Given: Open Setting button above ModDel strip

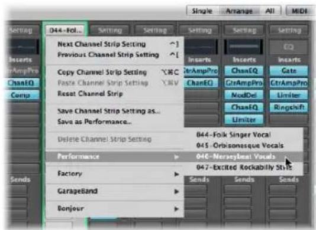Looking at the screenshot, I should pos(244,30).
